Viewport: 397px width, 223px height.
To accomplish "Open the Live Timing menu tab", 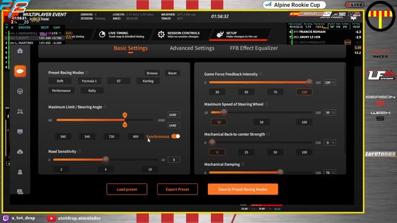I will 122,35.
